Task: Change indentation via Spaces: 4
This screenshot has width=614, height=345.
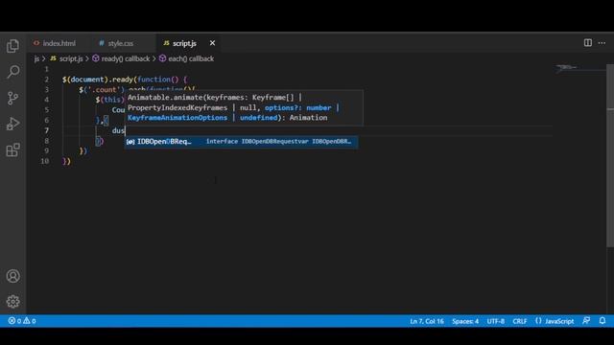Action: pyautogui.click(x=465, y=321)
